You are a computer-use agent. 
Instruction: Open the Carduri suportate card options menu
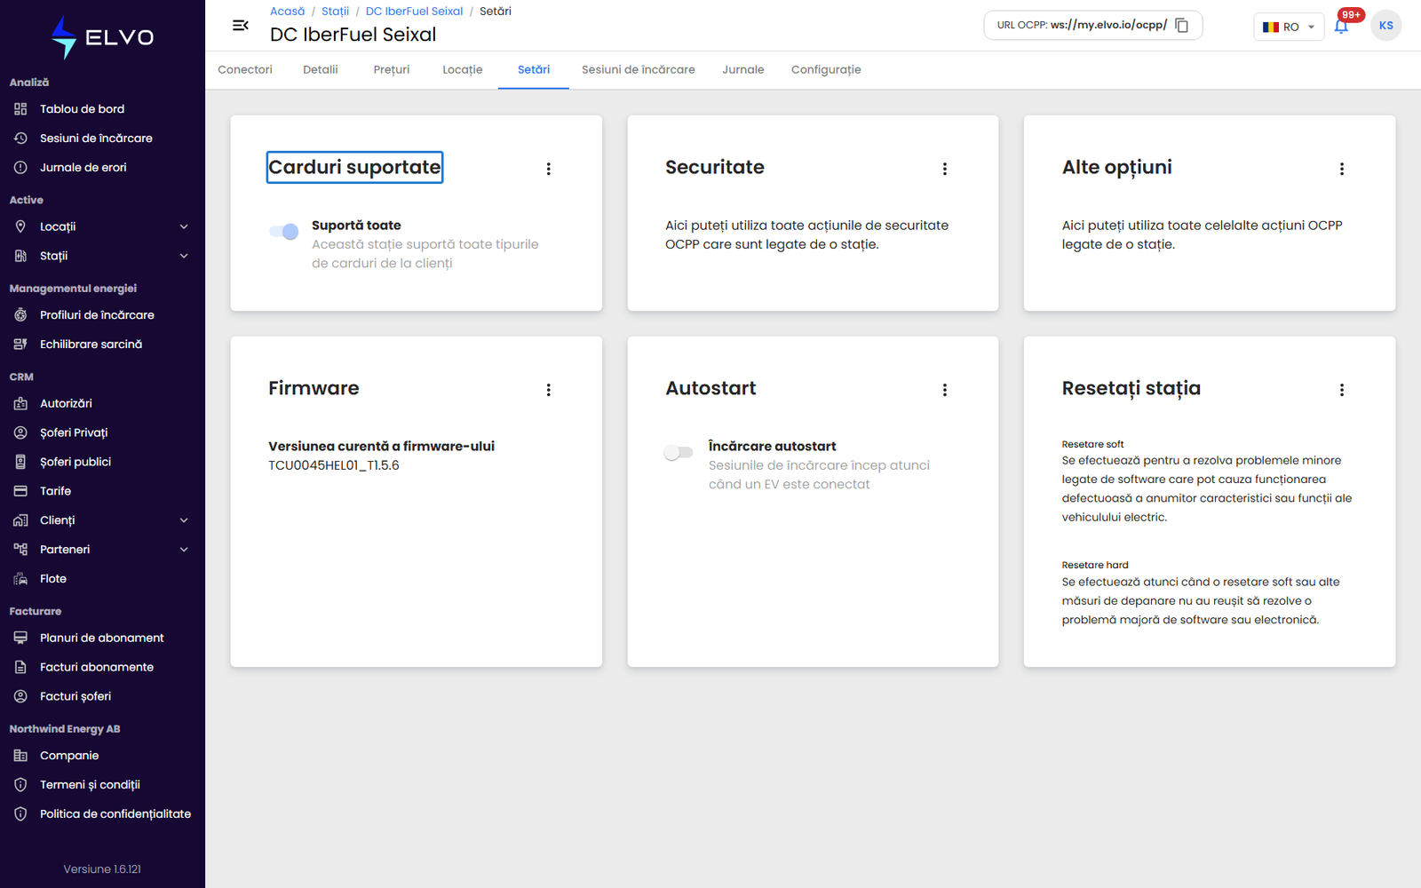click(549, 169)
